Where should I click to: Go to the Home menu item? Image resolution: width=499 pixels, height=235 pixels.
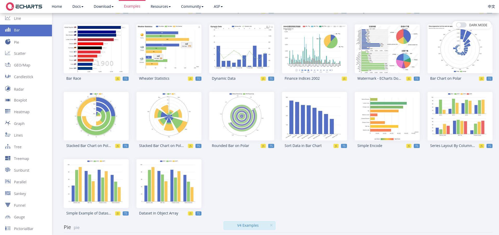(x=57, y=6)
